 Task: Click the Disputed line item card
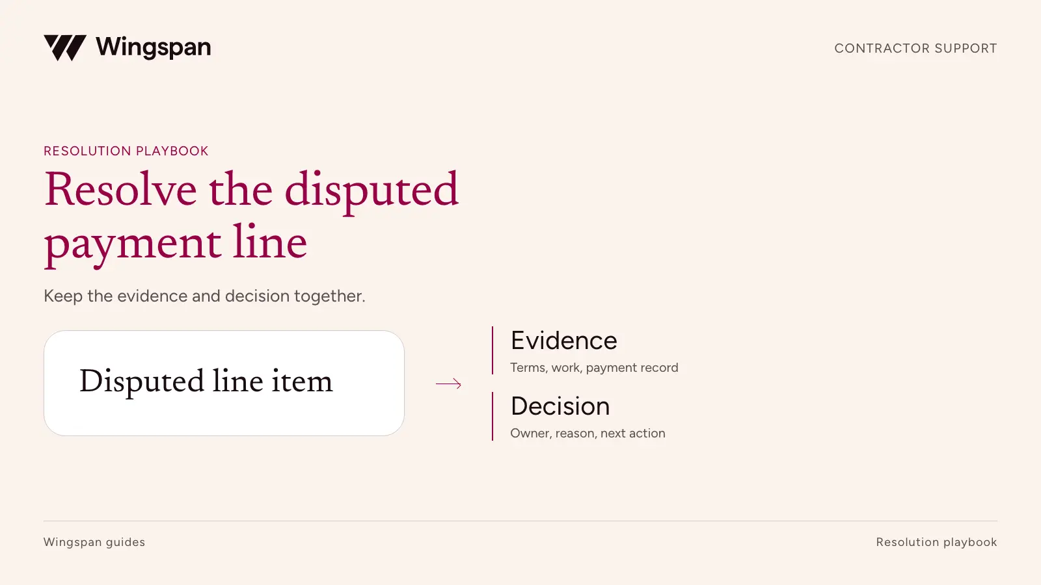tap(224, 383)
